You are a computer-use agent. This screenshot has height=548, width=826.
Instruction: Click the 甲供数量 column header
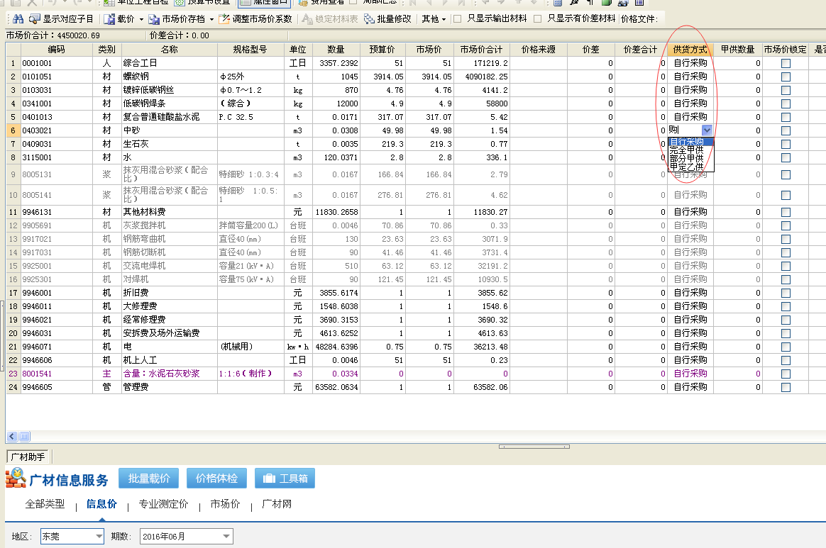pos(738,50)
